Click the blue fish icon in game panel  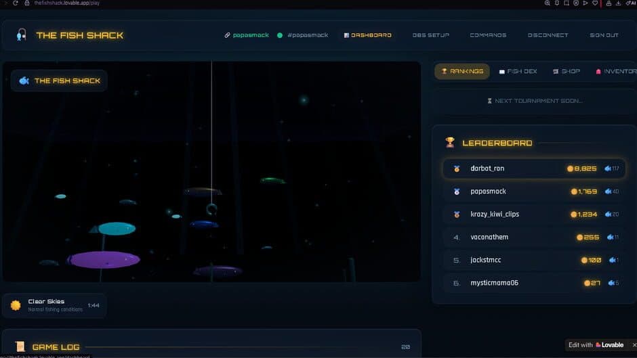[x=24, y=81]
